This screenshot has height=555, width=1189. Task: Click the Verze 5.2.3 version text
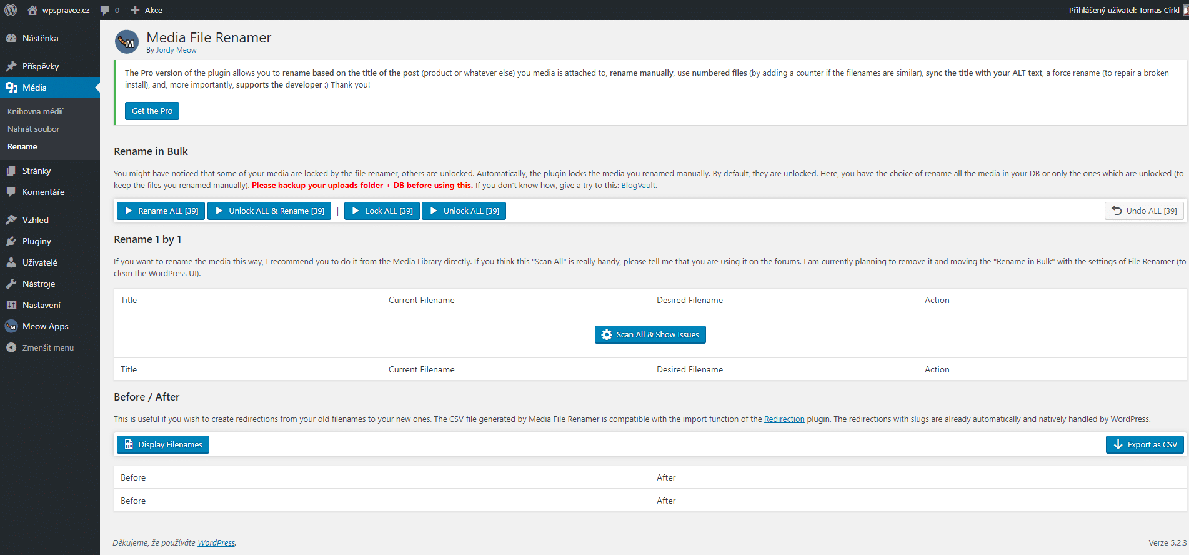click(x=1167, y=543)
